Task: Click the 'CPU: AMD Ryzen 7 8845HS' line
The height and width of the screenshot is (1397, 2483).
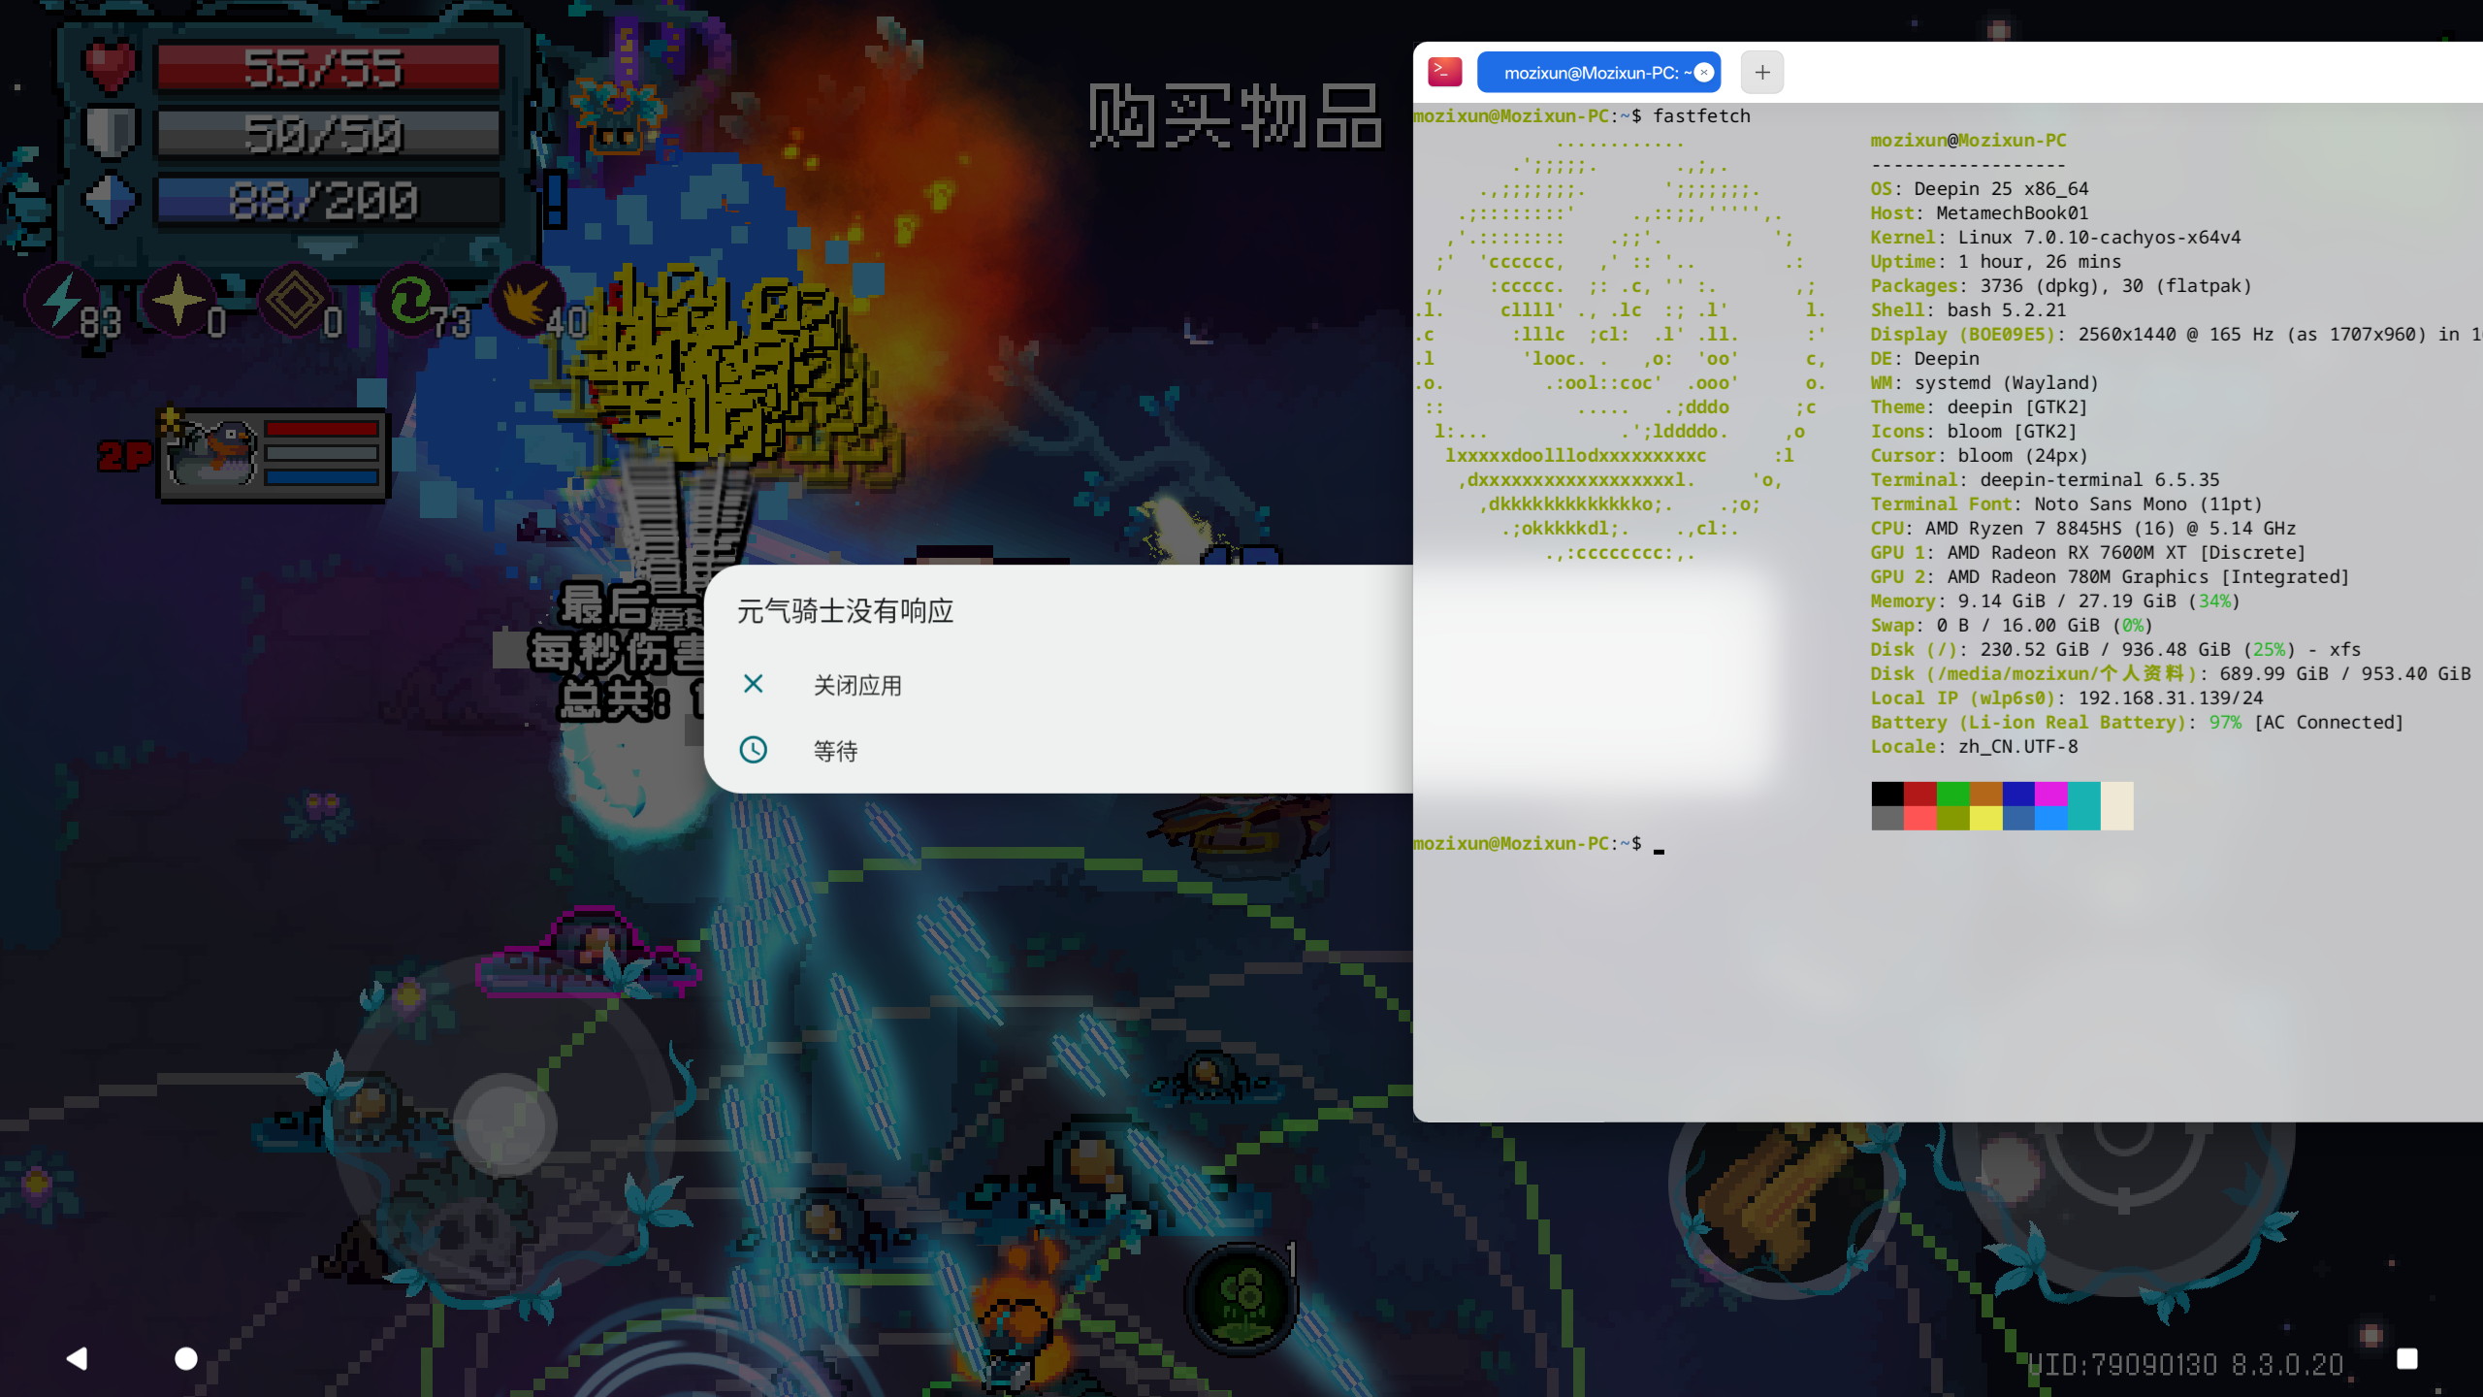Action: [x=2082, y=528]
